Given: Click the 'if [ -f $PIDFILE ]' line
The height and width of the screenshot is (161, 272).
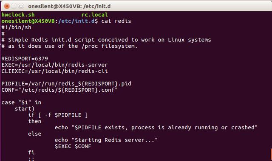Looking at the screenshot, I should [x=58, y=115].
